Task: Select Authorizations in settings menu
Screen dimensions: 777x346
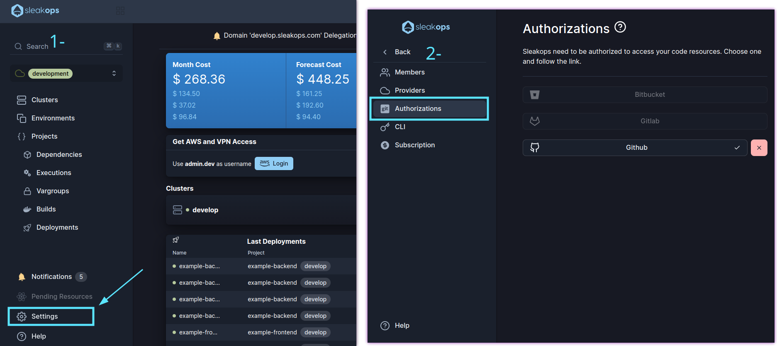Action: tap(429, 108)
